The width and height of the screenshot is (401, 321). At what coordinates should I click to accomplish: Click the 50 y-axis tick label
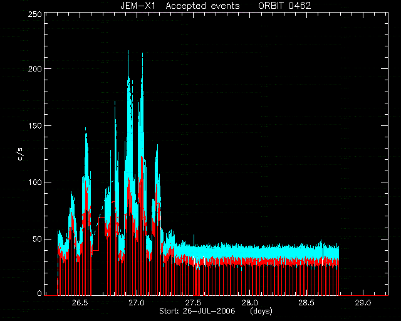coord(37,239)
